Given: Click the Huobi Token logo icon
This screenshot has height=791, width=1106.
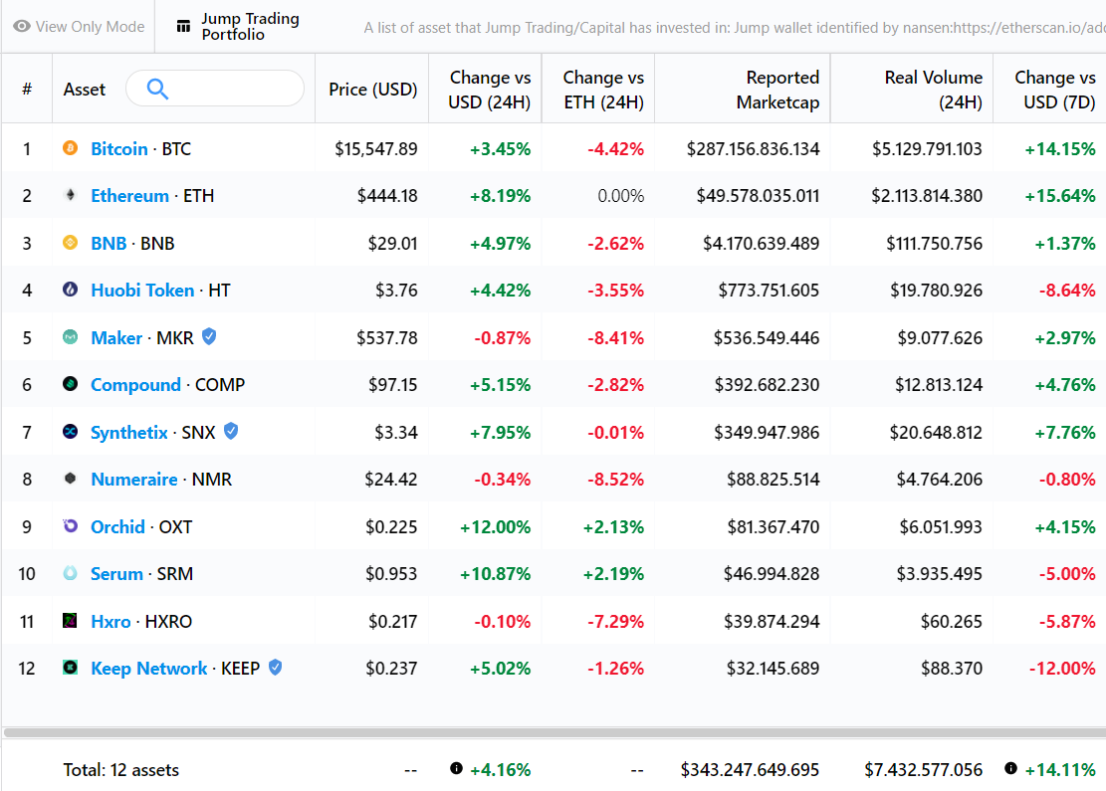Looking at the screenshot, I should coord(70,290).
